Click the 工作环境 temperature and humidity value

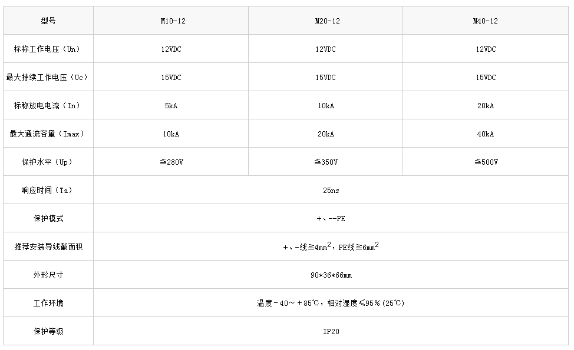tap(331, 304)
